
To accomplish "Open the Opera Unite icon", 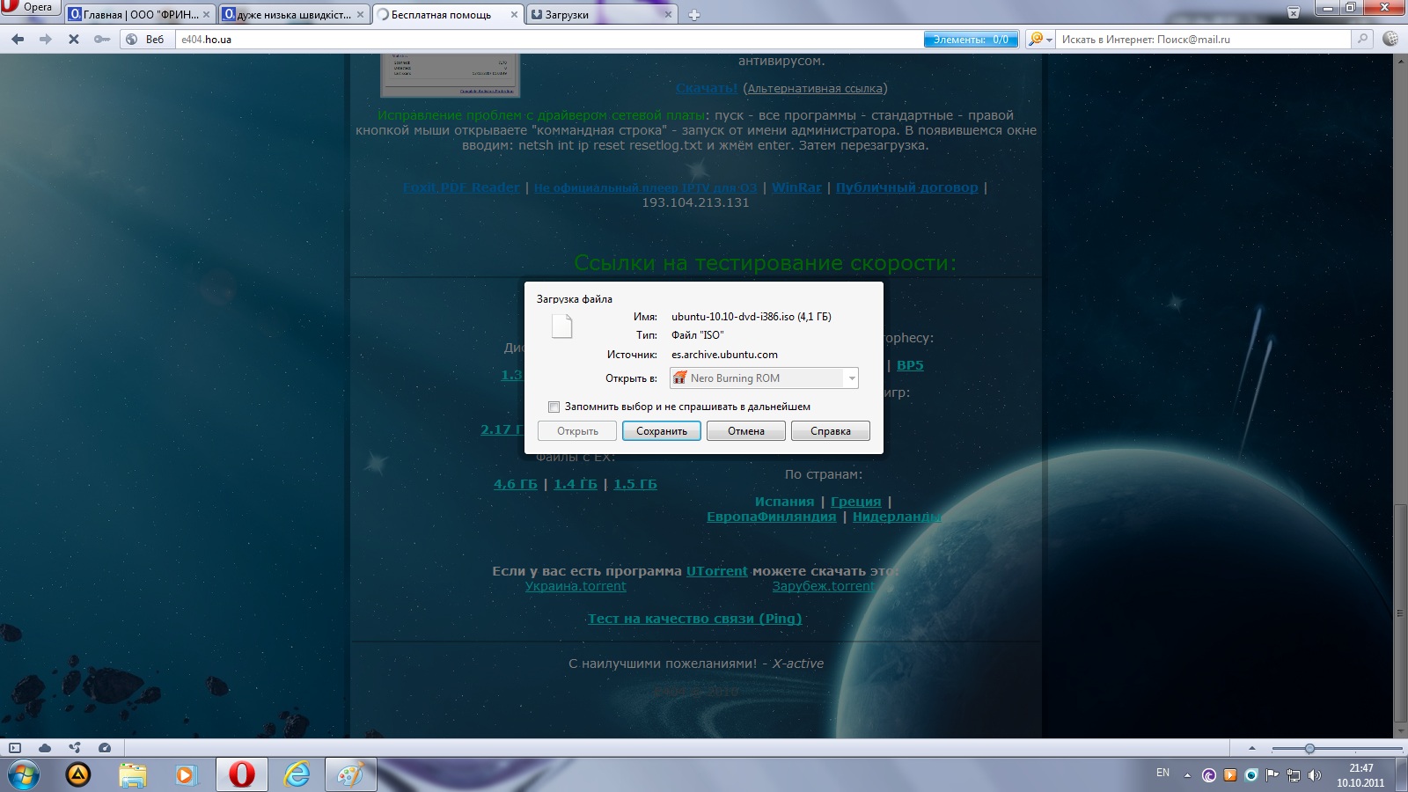I will (75, 748).
